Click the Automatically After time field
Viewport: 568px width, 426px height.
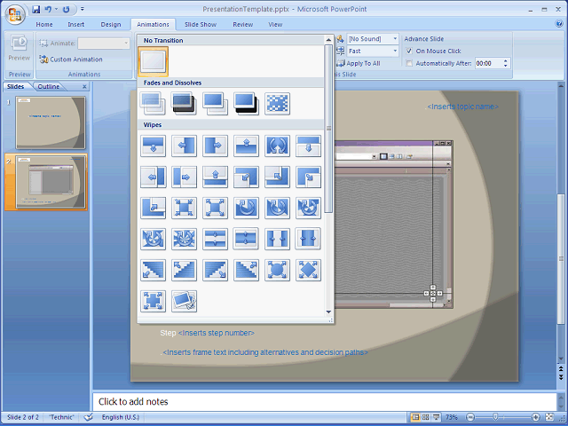click(487, 63)
